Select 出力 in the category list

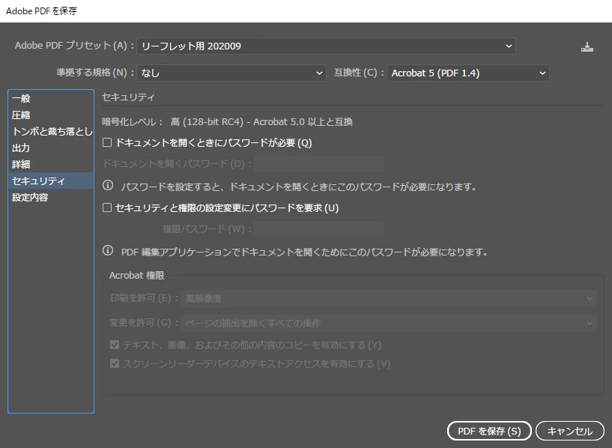pos(51,148)
